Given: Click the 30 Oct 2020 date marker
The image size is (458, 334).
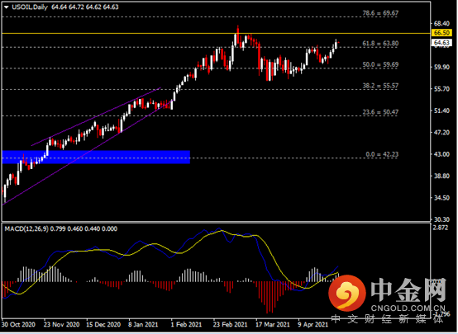Looking at the screenshot, I should click(18, 324).
